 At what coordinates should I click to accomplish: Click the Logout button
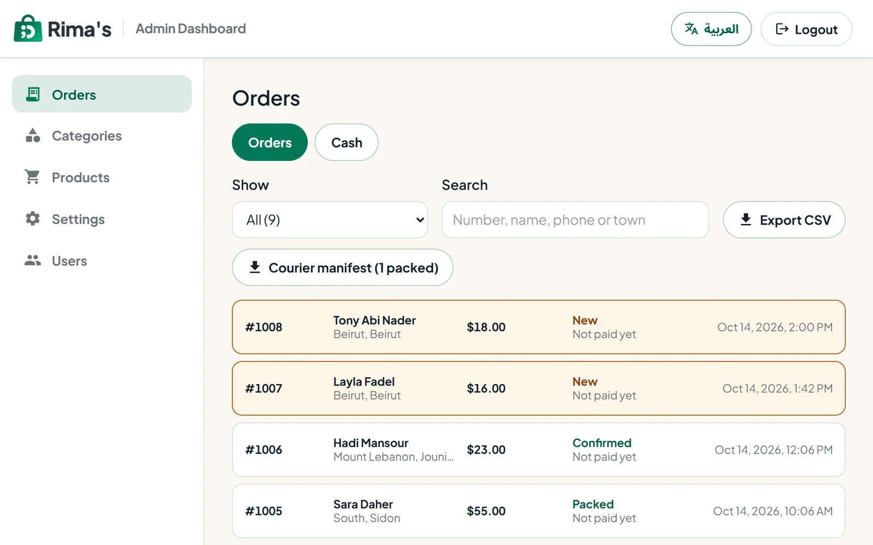pyautogui.click(x=806, y=29)
